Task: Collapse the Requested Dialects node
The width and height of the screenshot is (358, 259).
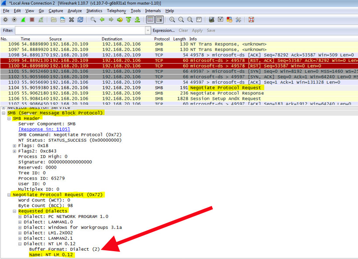Action: pos(14,211)
